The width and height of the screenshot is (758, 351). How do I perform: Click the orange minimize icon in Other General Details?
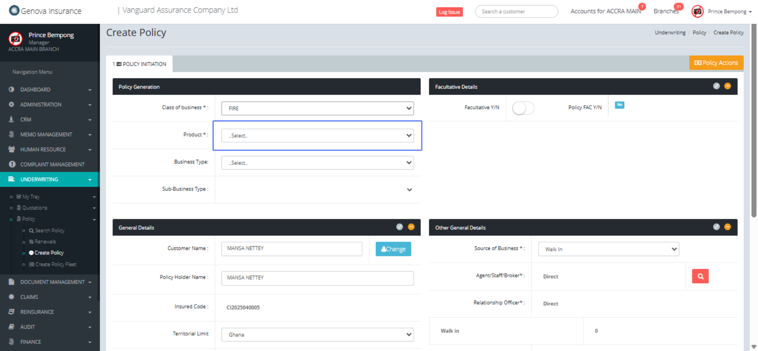tap(727, 227)
